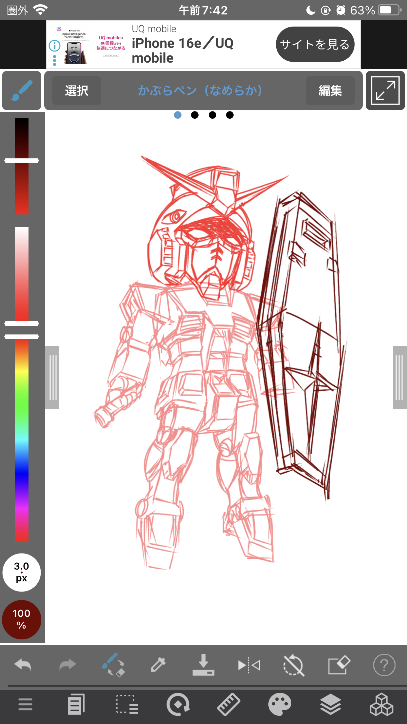
Task: Toggle the canvas rotation lock icon
Action: (x=294, y=665)
